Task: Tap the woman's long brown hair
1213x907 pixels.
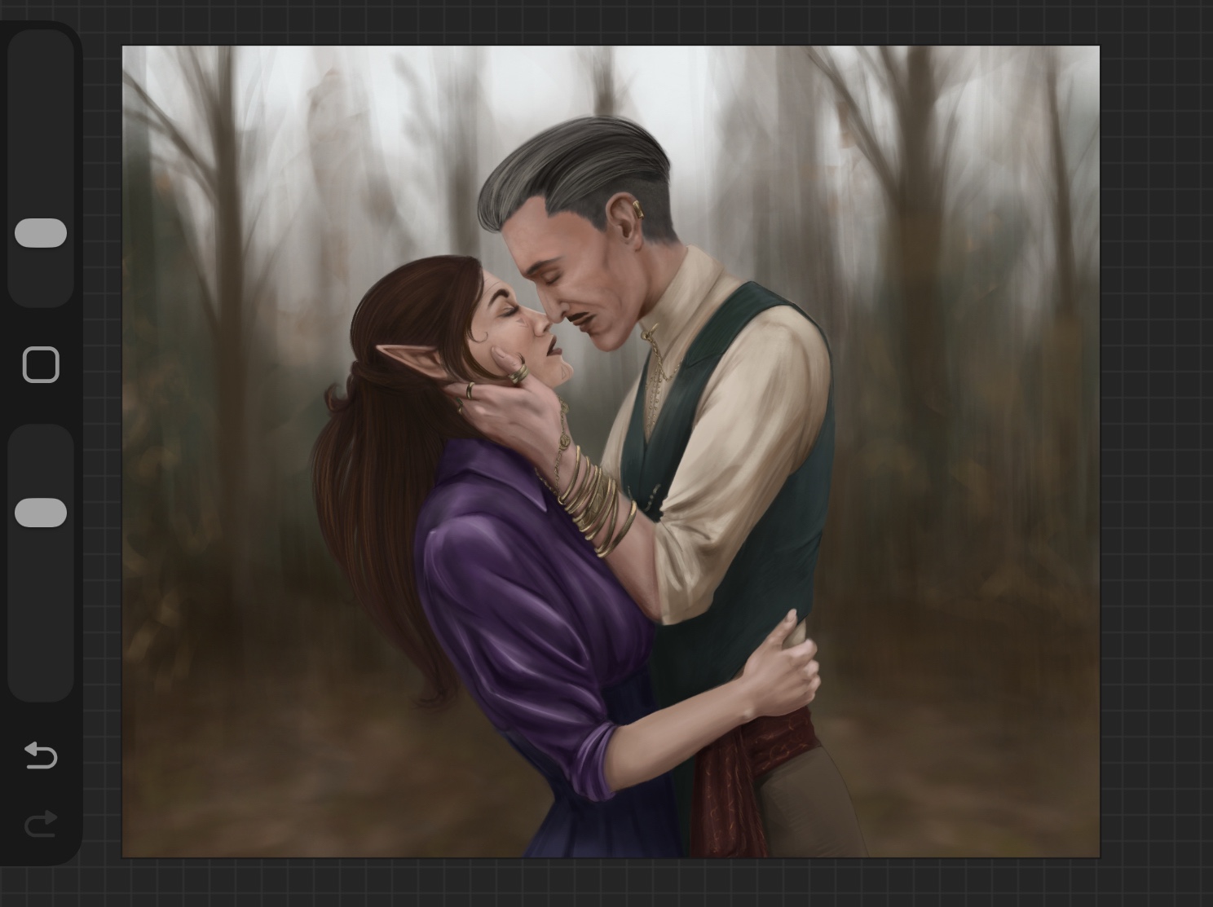Action: (367, 505)
